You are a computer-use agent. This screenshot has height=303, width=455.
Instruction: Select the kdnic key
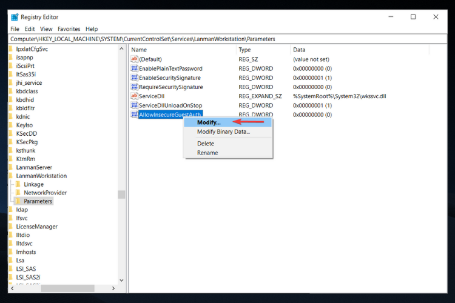23,116
